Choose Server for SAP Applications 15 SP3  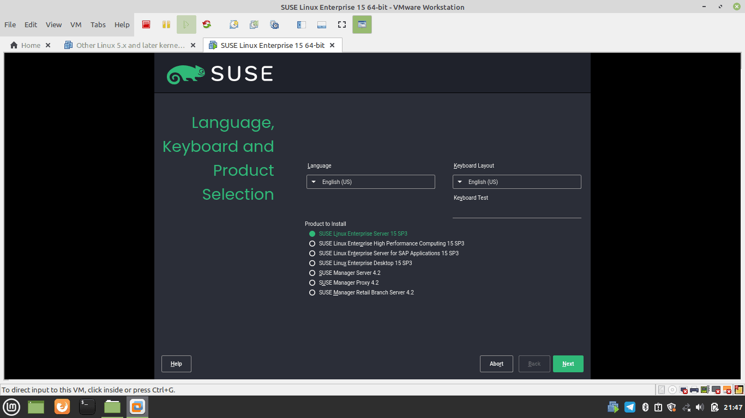pos(384,253)
